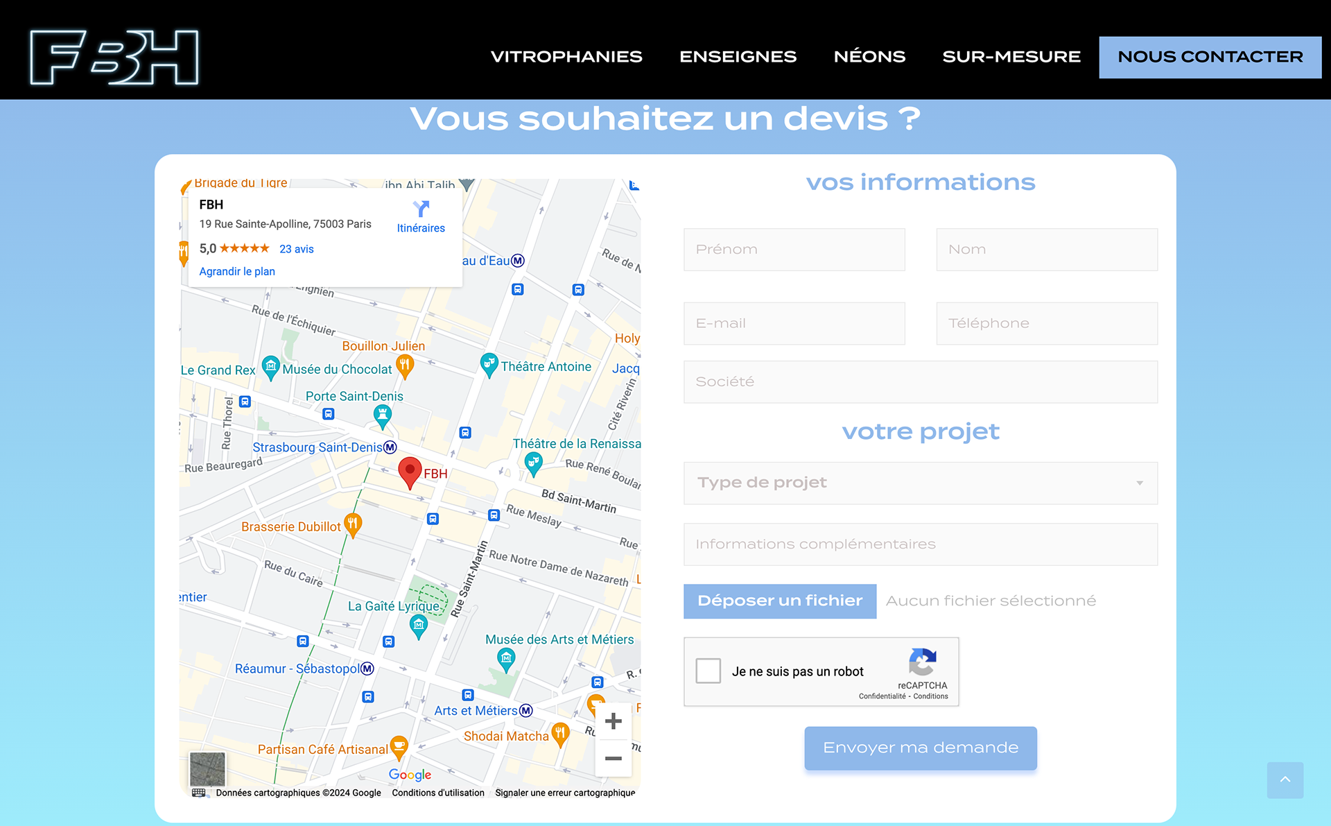Viewport: 1331px width, 826px height.
Task: Click the Musée des Arts et Métiers marker
Action: click(x=507, y=660)
